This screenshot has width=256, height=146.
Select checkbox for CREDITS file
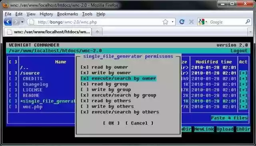pos(13,79)
